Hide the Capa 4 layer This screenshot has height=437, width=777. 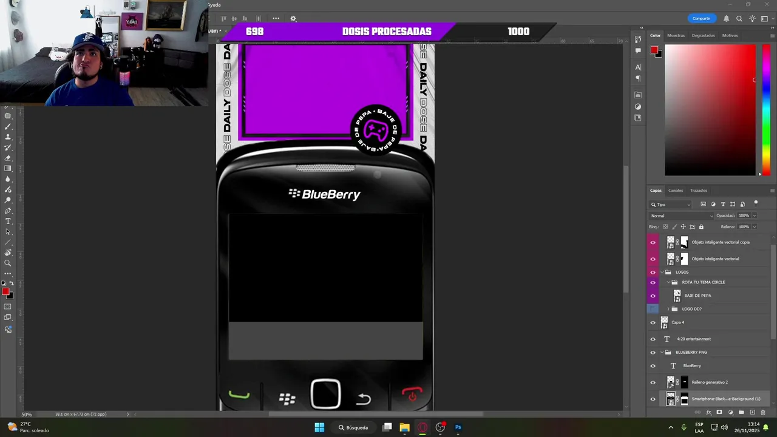click(653, 323)
